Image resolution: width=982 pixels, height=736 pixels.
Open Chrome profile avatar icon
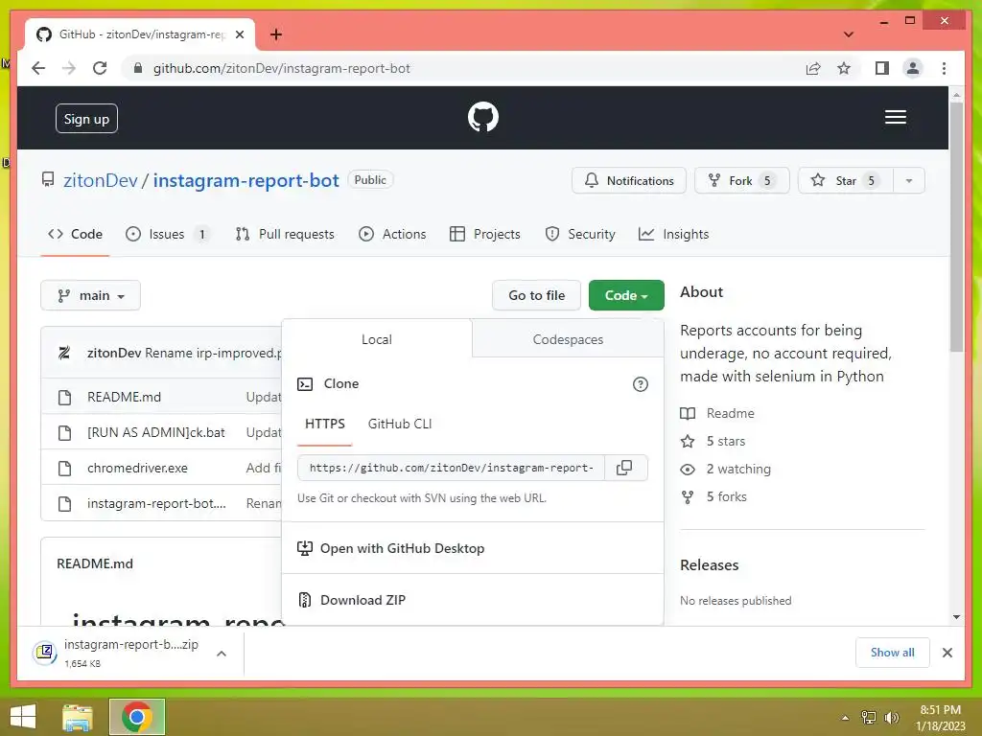(x=913, y=68)
